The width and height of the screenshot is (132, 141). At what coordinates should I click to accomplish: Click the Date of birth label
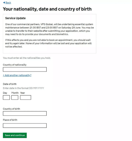click(10, 84)
